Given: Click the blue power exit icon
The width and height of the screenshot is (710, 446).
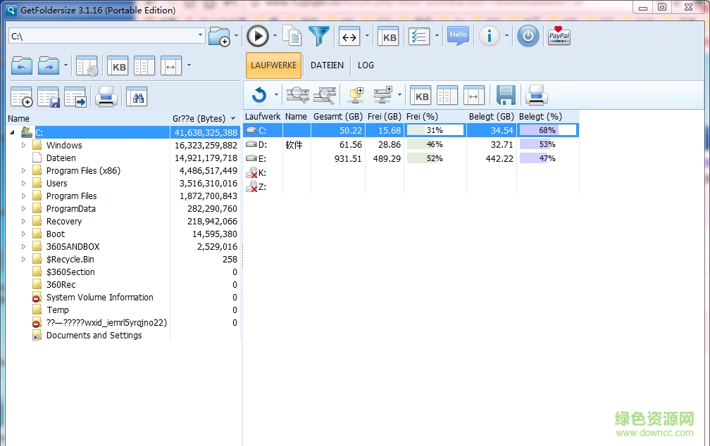Looking at the screenshot, I should (x=528, y=36).
